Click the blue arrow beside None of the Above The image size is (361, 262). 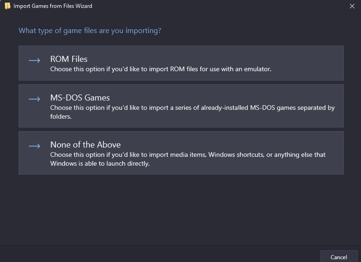tap(34, 146)
